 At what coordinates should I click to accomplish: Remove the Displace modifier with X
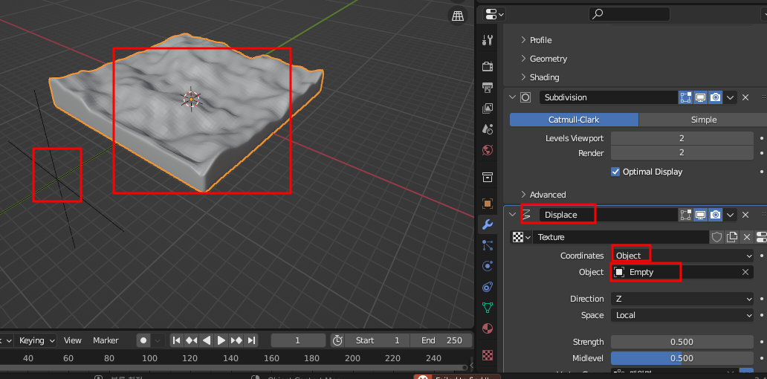(x=745, y=214)
